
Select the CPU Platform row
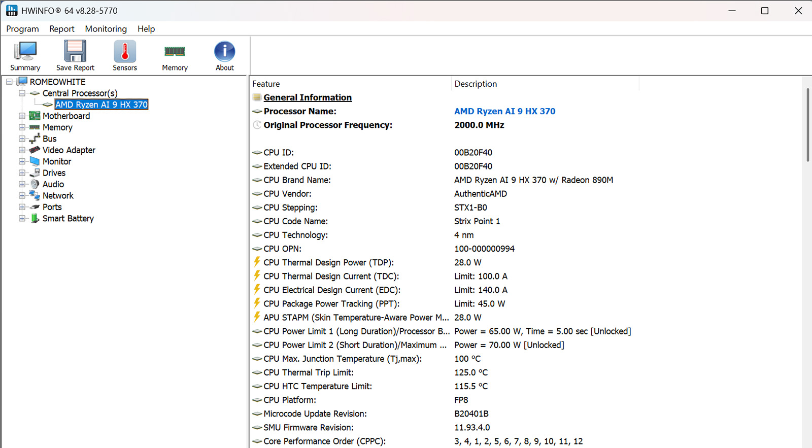point(526,400)
